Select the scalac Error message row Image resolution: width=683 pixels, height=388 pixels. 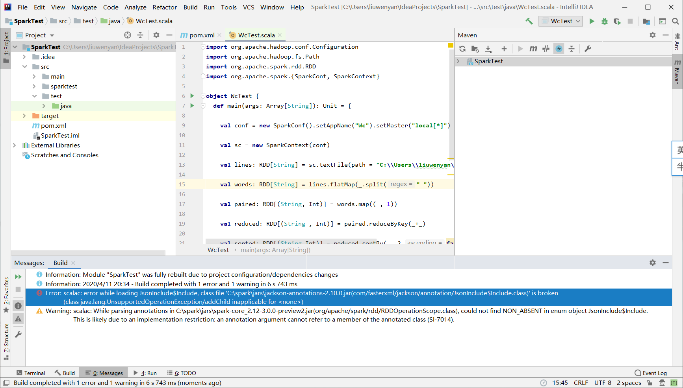(x=349, y=298)
